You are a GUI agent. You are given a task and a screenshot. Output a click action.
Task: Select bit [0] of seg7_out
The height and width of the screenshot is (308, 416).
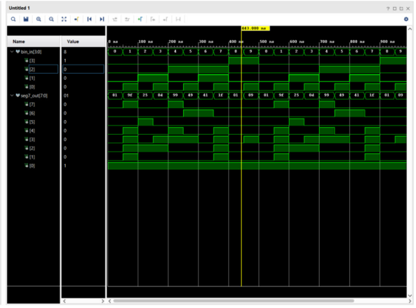coord(32,166)
